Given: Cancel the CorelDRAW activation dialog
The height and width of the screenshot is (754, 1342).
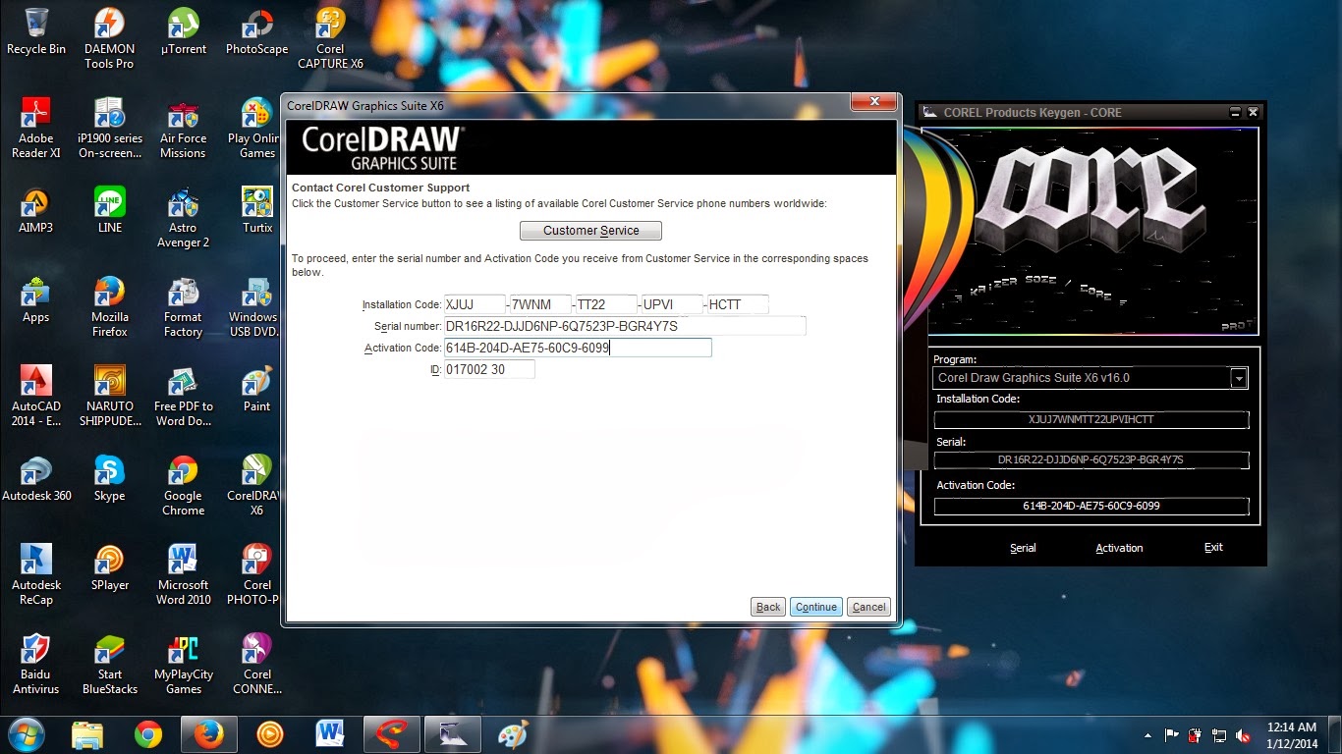Looking at the screenshot, I should pyautogui.click(x=868, y=607).
